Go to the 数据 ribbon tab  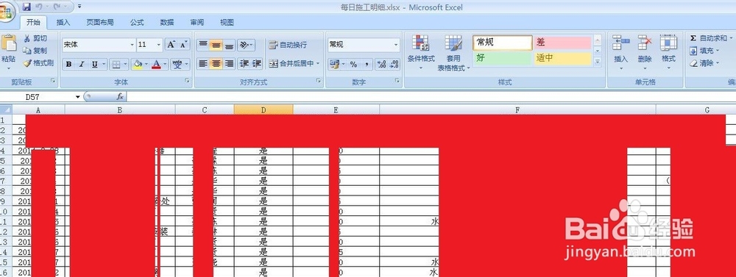167,22
